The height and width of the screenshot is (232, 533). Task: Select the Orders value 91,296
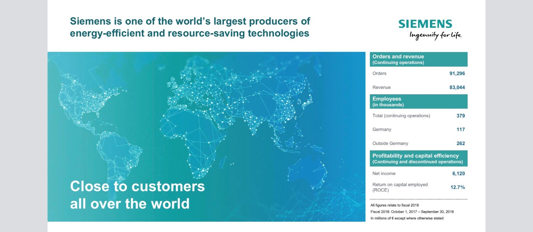click(x=457, y=73)
